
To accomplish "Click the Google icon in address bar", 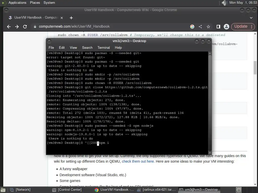I will (x=192, y=27).
